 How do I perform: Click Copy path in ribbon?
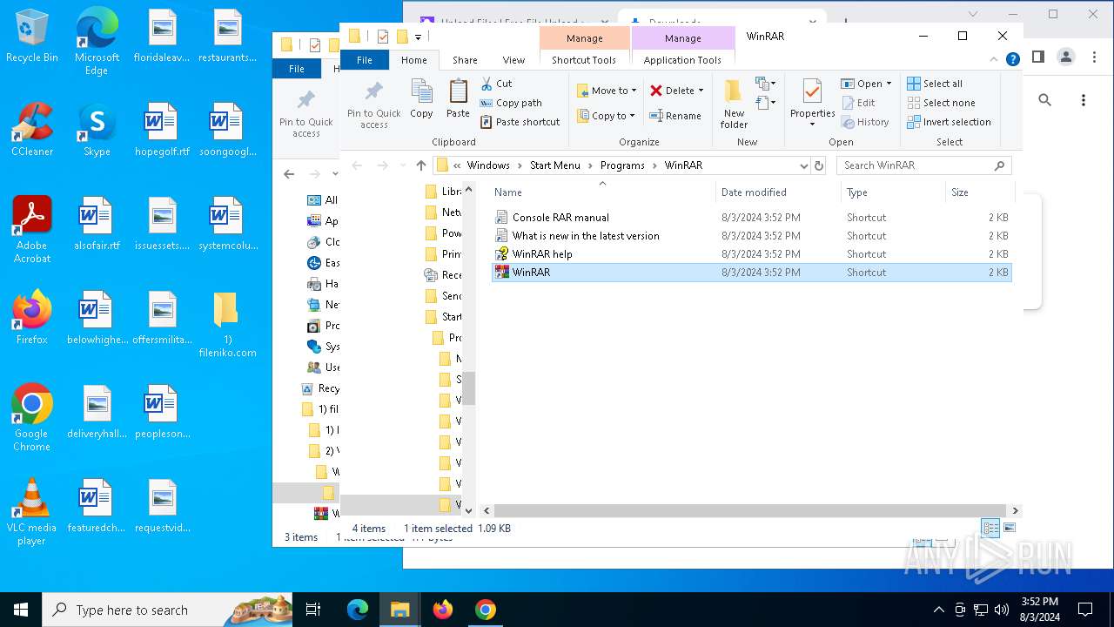[x=511, y=103]
